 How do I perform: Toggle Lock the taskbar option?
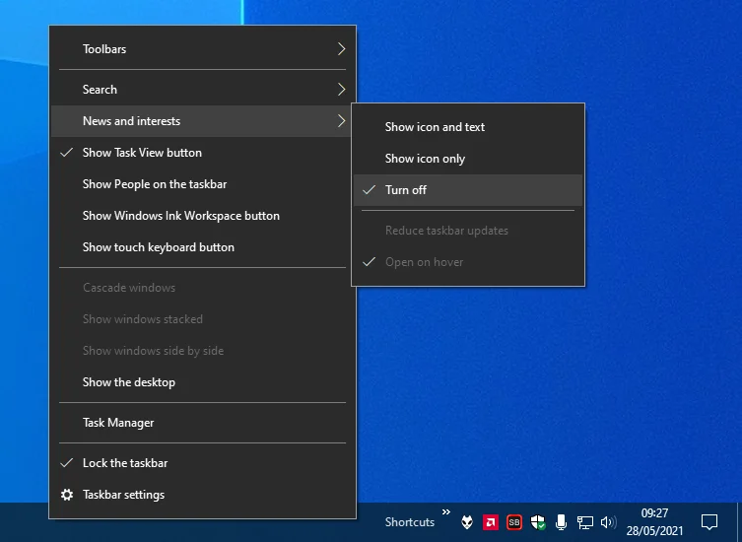click(x=203, y=463)
